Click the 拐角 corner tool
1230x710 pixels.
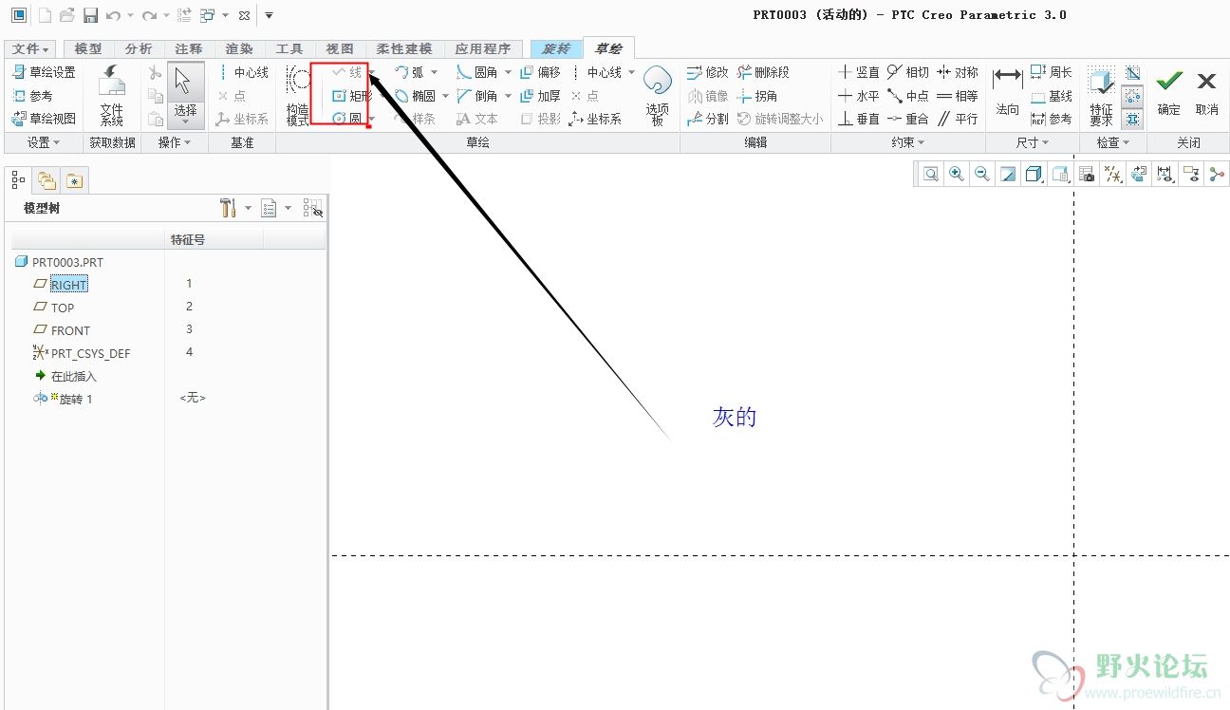click(757, 96)
